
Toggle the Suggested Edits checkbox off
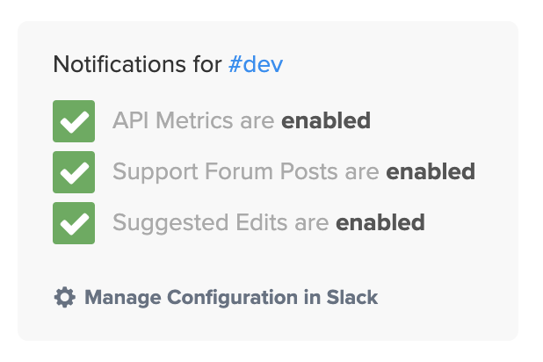[74, 223]
